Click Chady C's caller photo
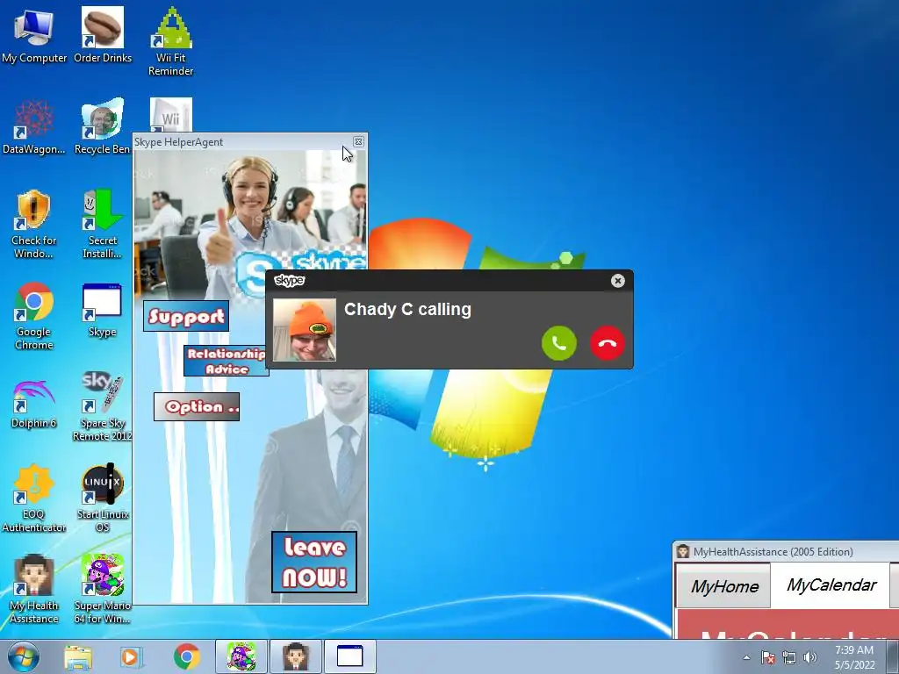 (x=305, y=330)
